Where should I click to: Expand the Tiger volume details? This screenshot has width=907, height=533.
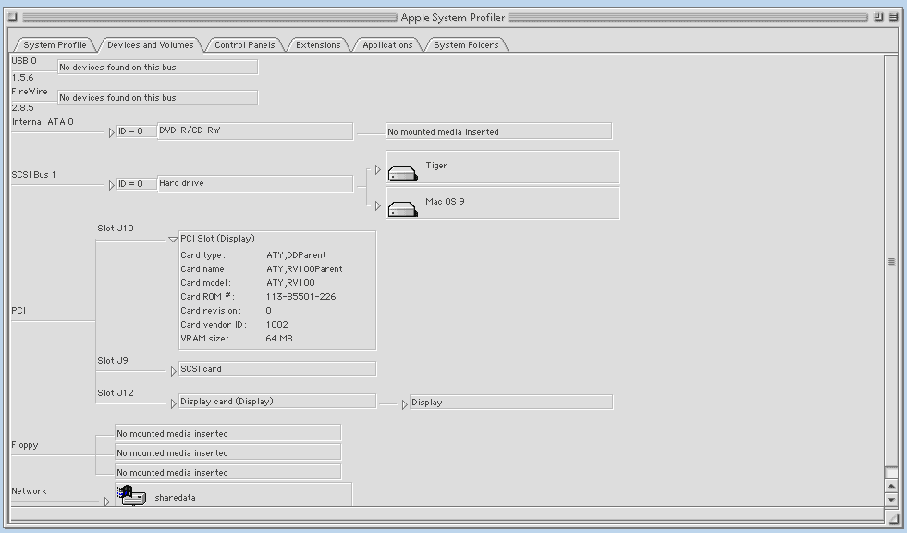coord(378,169)
